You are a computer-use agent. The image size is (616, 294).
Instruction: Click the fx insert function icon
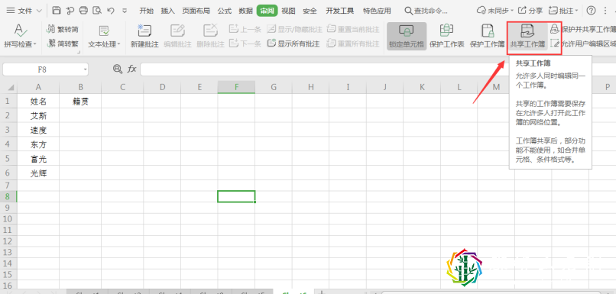point(131,69)
